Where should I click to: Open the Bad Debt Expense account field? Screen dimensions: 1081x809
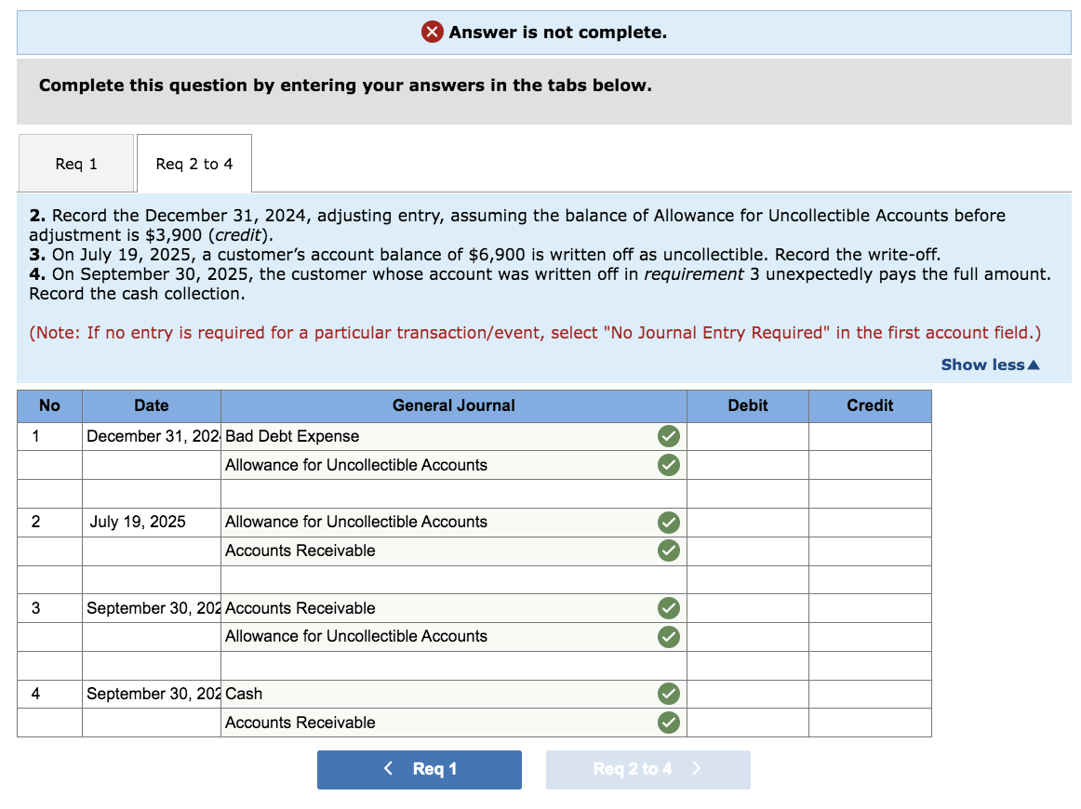454,436
